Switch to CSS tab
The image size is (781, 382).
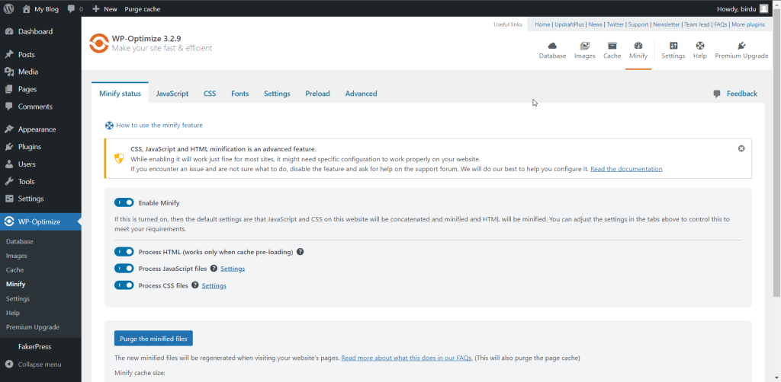pos(210,94)
